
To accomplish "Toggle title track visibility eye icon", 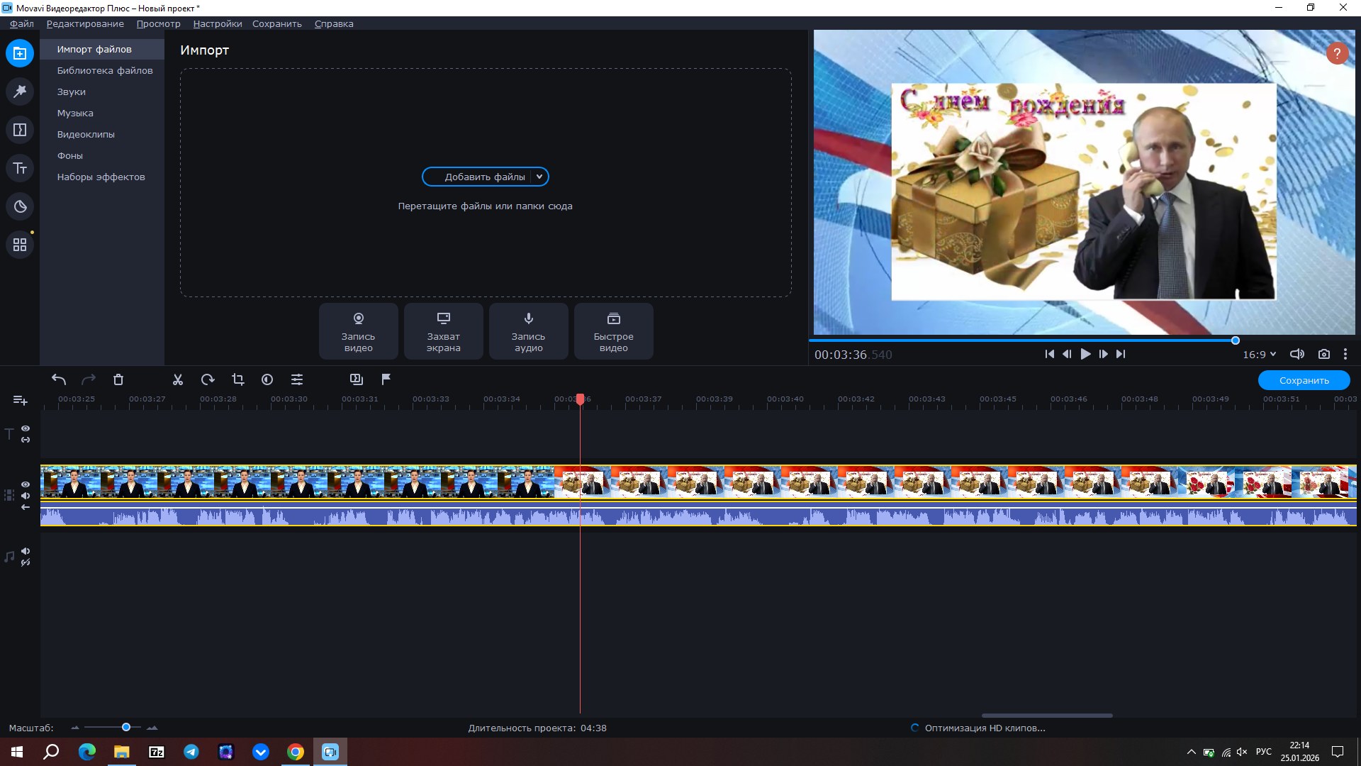I will (26, 428).
